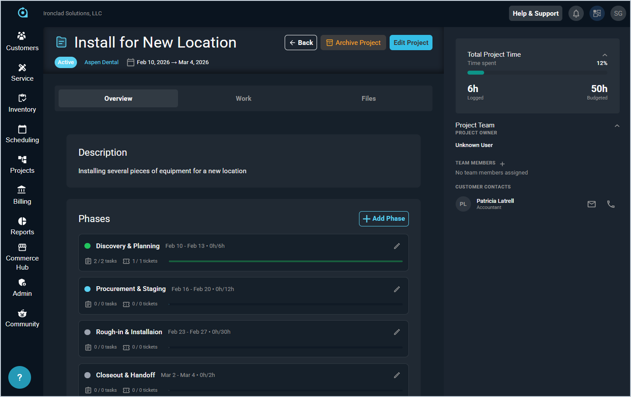Switch to the Files tab
The height and width of the screenshot is (397, 631).
pyautogui.click(x=369, y=99)
